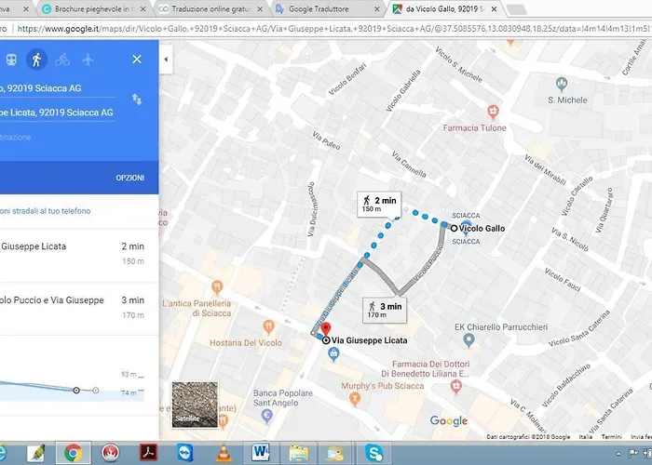Select the walking travel mode icon
Image resolution: width=652 pixels, height=465 pixels.
coord(37,60)
